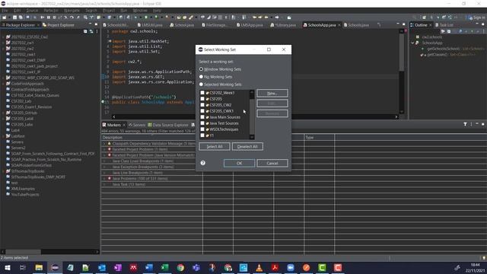Check the Java Test Sources working set

tap(202, 123)
